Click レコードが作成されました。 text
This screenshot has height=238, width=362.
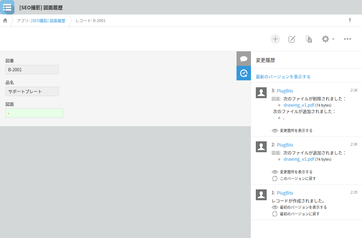(x=298, y=201)
